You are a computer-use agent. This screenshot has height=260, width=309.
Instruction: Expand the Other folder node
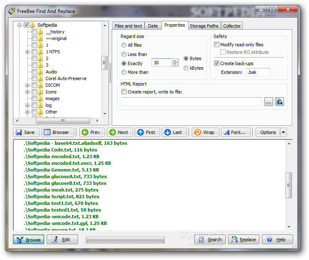[x=27, y=112]
